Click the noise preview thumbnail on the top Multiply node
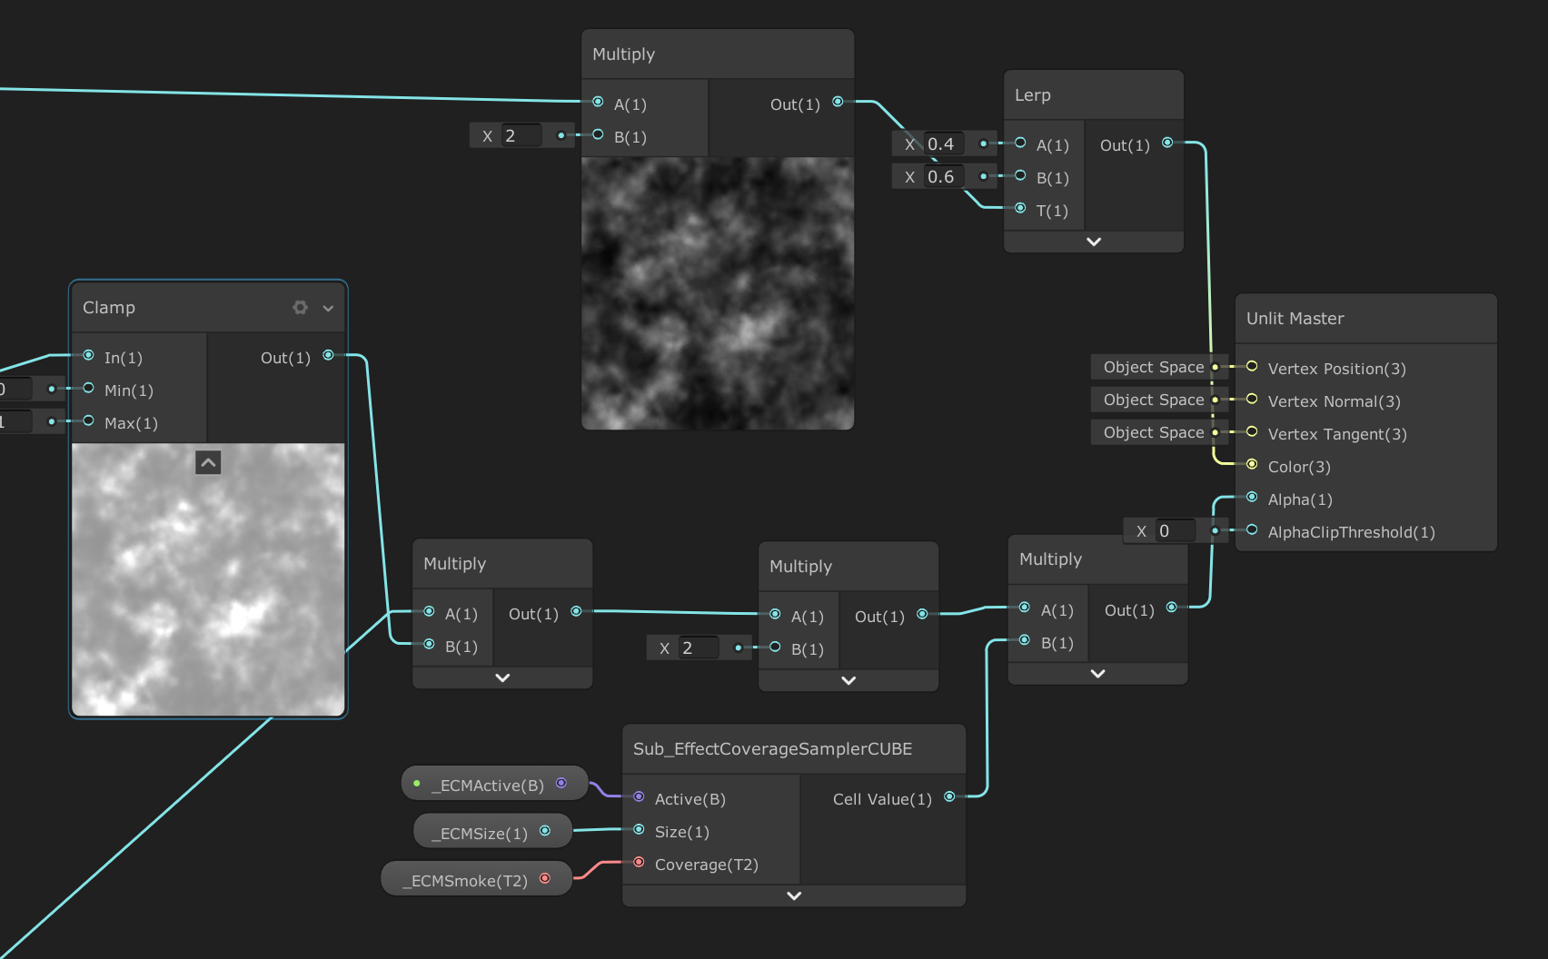 [717, 291]
